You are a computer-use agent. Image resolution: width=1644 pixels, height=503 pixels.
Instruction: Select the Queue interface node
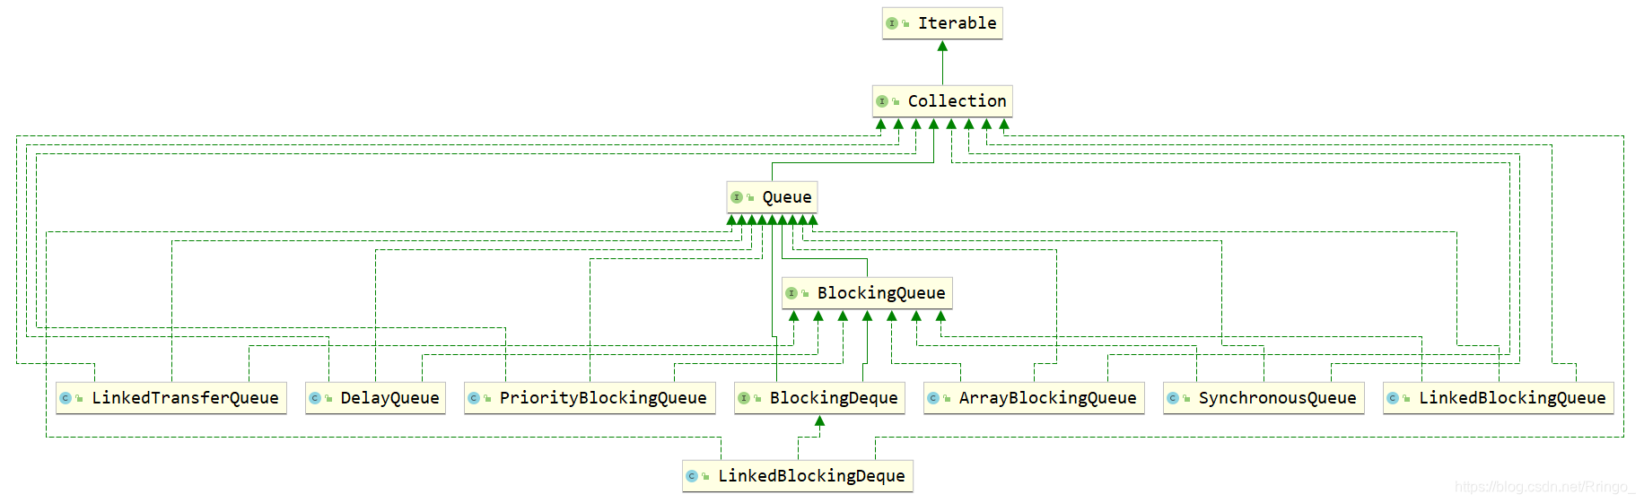tap(772, 197)
